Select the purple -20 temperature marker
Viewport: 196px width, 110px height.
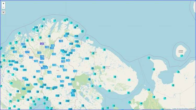coord(42,44)
